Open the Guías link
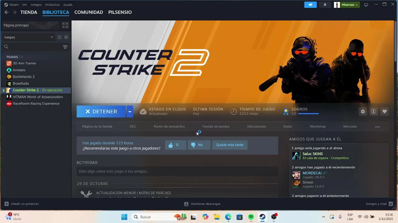398x223 pixels. tap(288, 126)
